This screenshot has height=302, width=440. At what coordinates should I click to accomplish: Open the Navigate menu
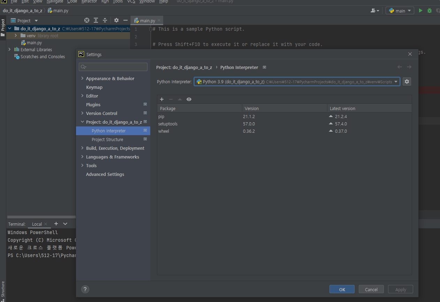point(55,1)
